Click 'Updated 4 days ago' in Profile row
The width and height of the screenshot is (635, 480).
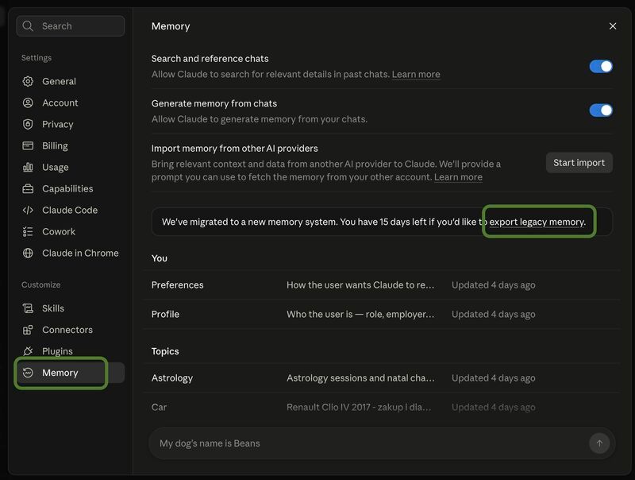coord(493,314)
